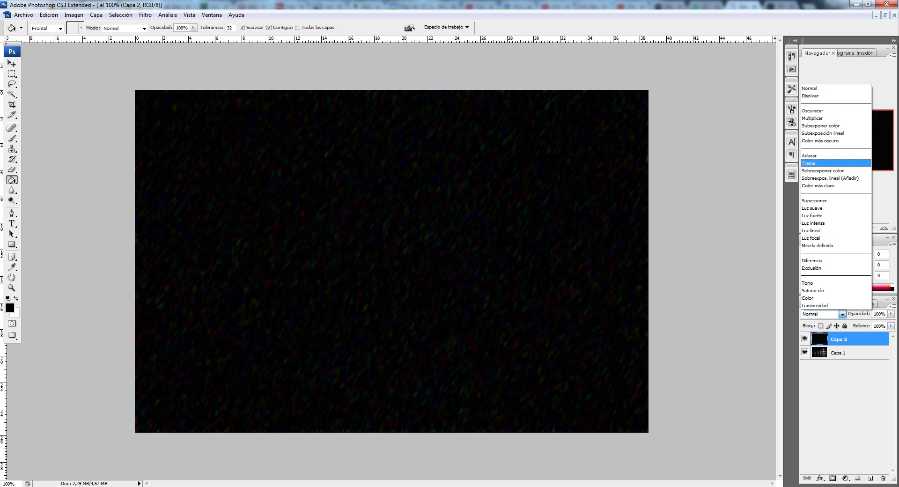Expand the Espacio de trabajo menu

[446, 27]
